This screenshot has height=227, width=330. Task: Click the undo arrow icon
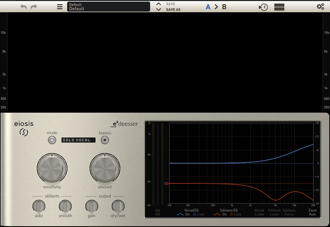23,7
